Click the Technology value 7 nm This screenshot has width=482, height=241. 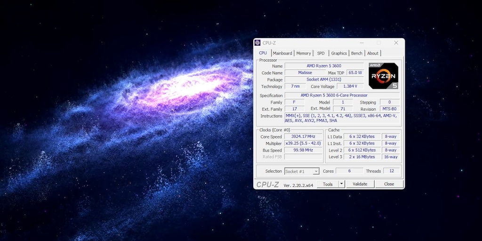click(x=295, y=86)
